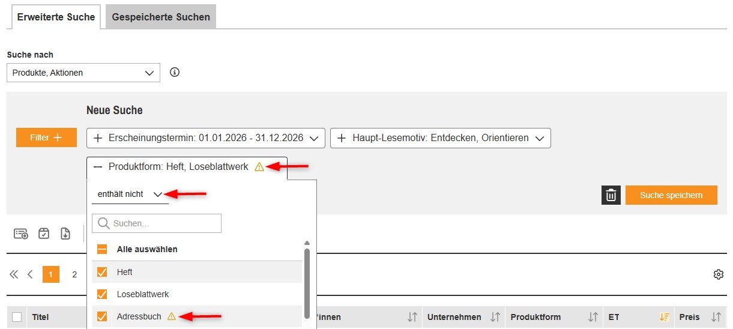Click the download export file icon
This screenshot has height=329, width=733.
(x=65, y=234)
